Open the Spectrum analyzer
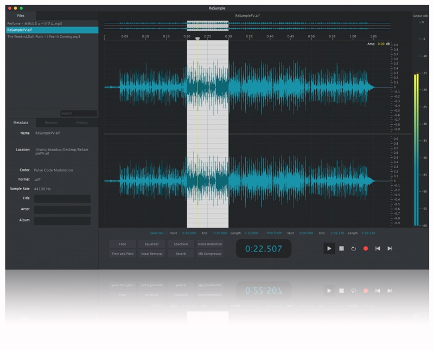This screenshot has width=434, height=349. pos(181,244)
